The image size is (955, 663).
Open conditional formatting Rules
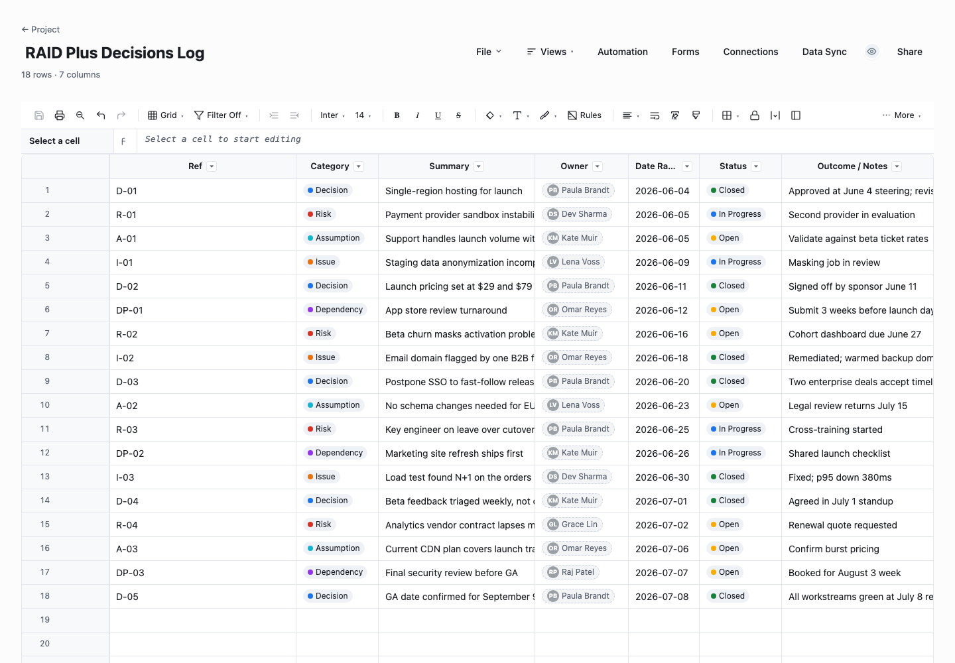(x=584, y=115)
